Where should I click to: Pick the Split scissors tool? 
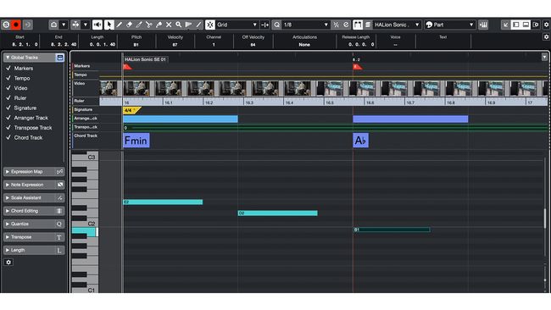[x=148, y=25]
